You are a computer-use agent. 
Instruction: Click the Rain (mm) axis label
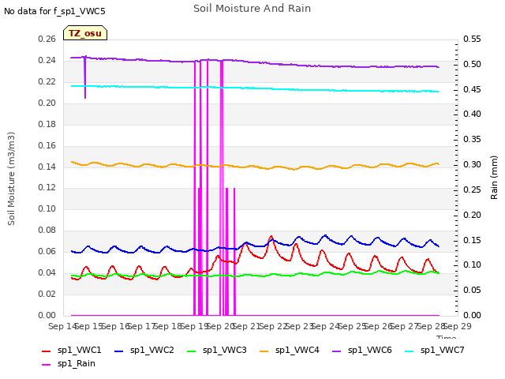pyautogui.click(x=494, y=178)
